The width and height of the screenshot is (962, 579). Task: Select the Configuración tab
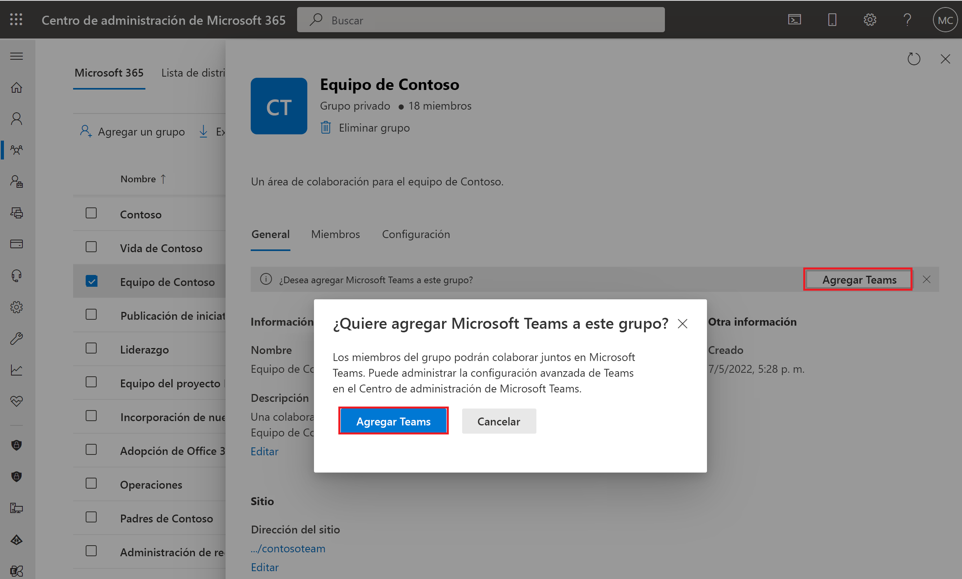point(416,235)
